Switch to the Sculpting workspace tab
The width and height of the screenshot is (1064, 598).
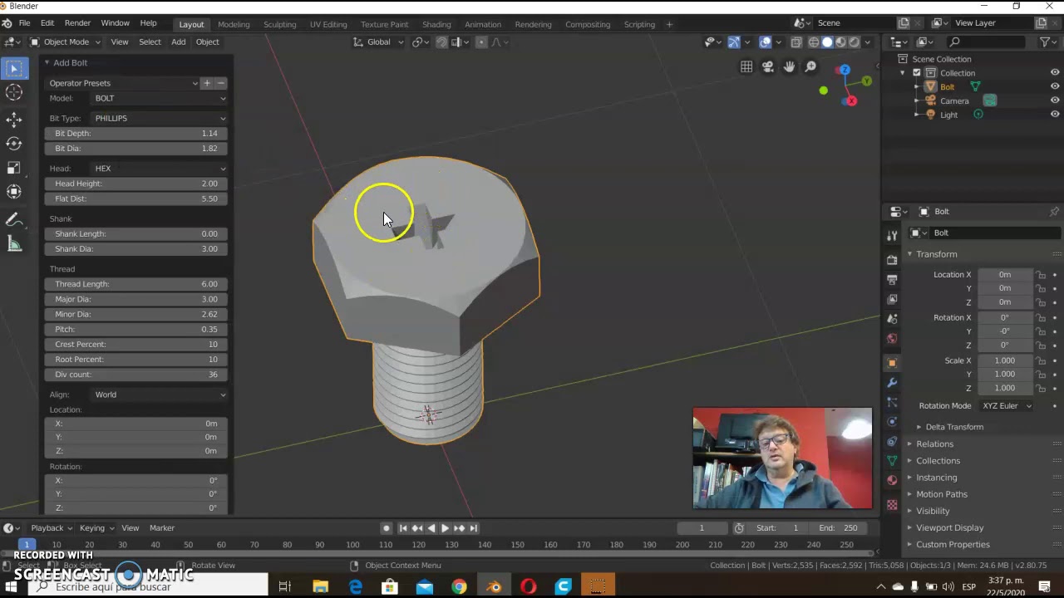[280, 24]
